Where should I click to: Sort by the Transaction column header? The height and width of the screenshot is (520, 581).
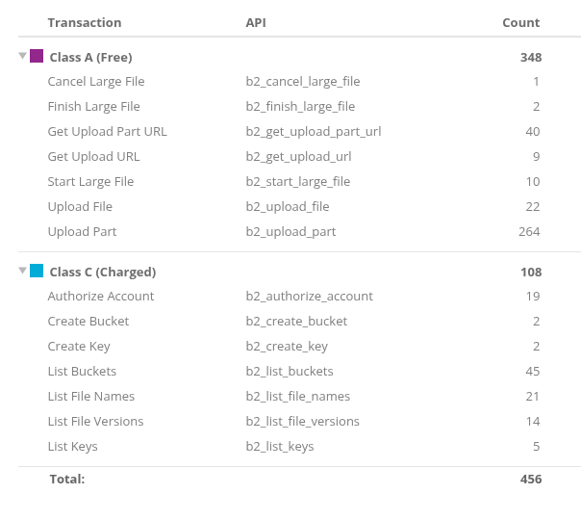click(85, 22)
